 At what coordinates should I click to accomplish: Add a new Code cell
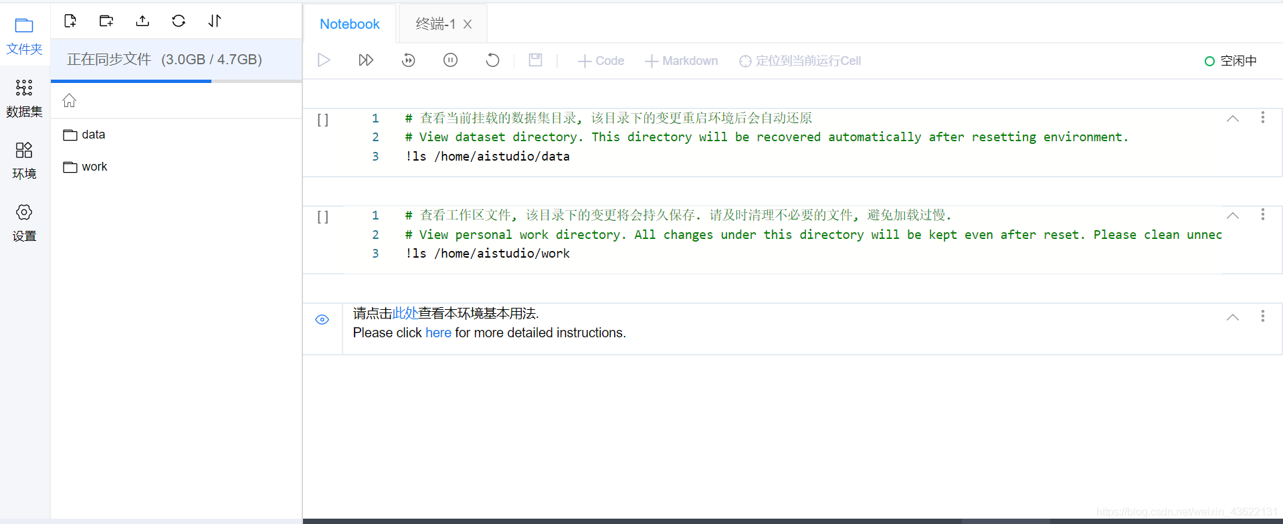(601, 61)
